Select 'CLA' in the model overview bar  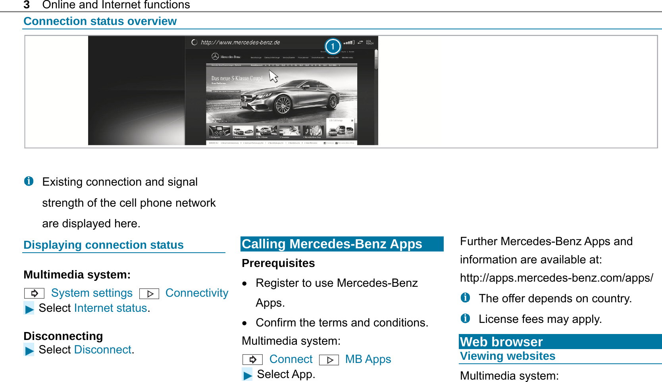tap(277, 65)
